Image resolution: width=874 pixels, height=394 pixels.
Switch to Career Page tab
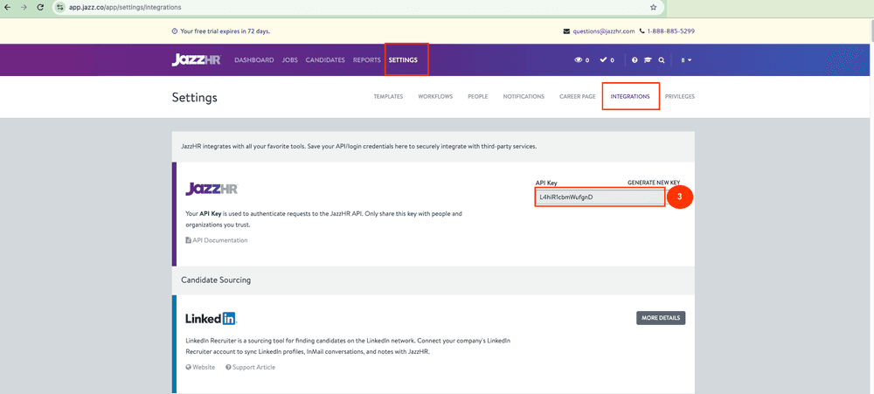578,96
